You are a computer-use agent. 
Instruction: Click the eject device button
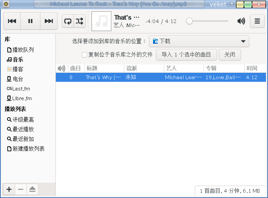coord(32,189)
